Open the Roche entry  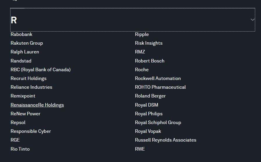(x=142, y=70)
